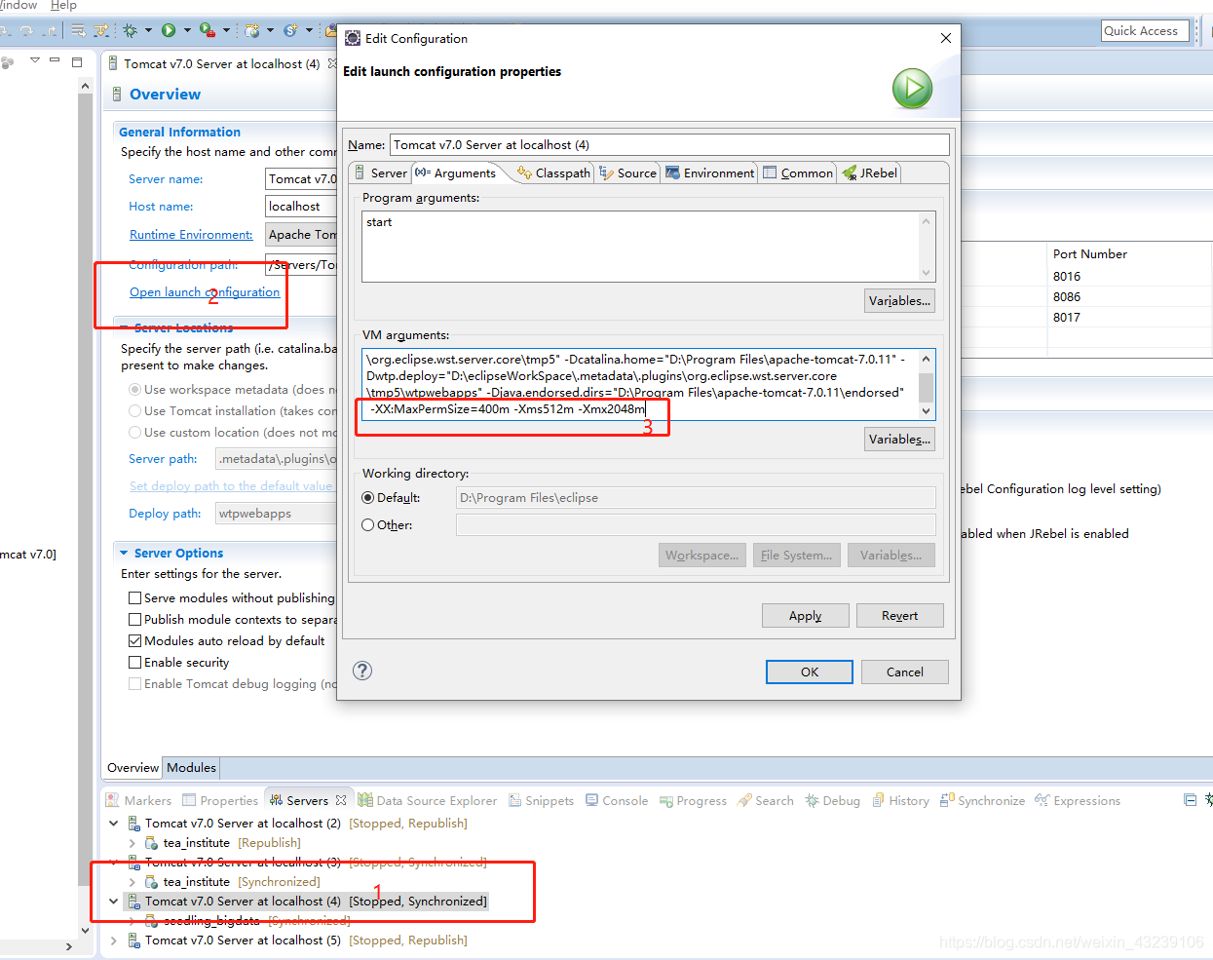Close the Servers view tab

click(x=341, y=800)
